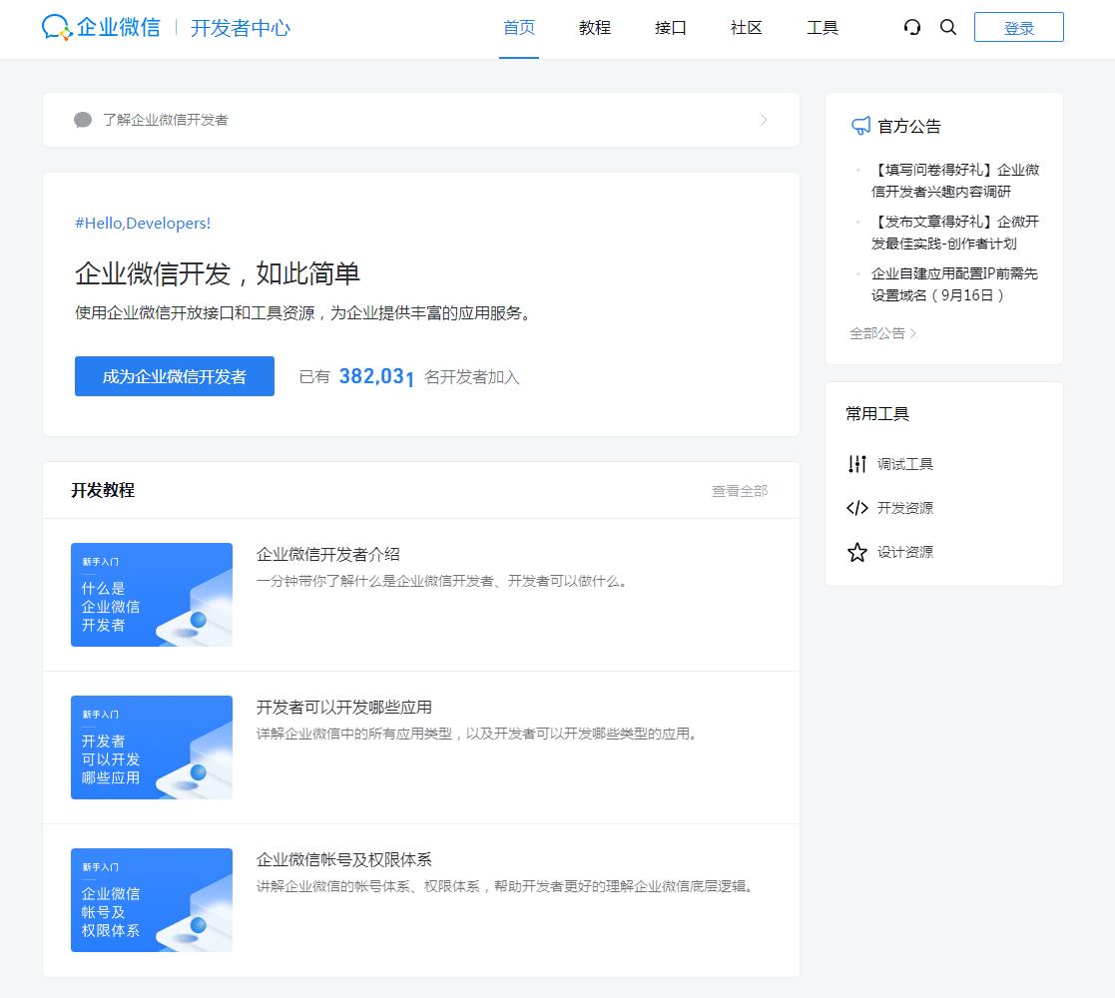Open the 企业自建应用配置IP announcement

click(954, 284)
